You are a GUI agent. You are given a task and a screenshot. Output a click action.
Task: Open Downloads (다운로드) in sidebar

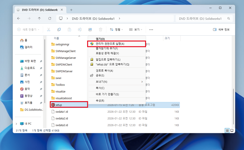[x=28, y=68]
